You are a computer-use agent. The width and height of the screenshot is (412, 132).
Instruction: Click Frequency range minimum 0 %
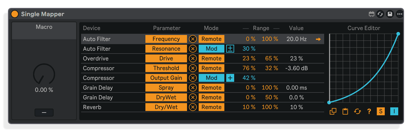(251, 39)
